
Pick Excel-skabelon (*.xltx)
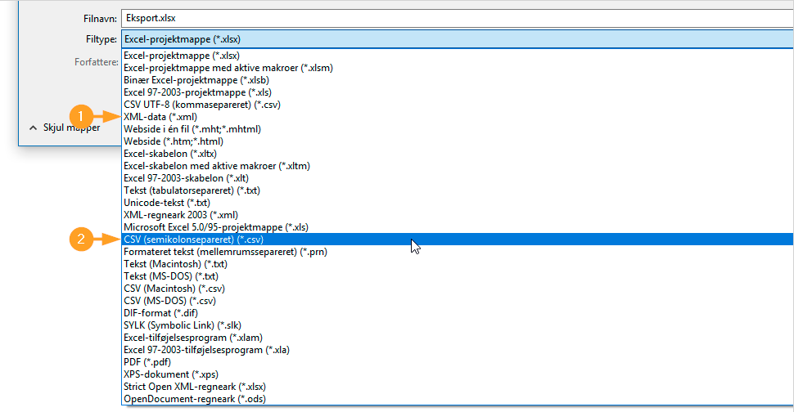pos(458,154)
